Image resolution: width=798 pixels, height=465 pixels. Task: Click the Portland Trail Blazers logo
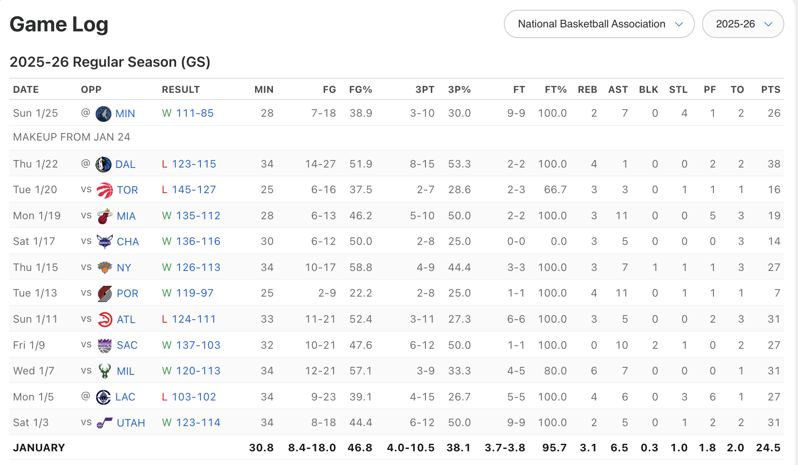[x=105, y=293]
